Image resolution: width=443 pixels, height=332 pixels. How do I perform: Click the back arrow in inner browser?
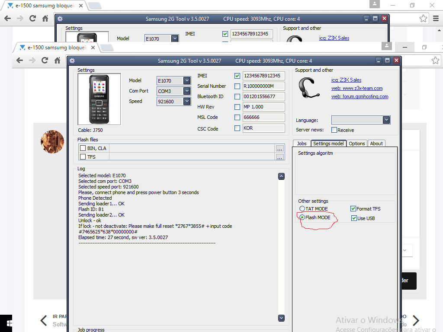click(19, 60)
